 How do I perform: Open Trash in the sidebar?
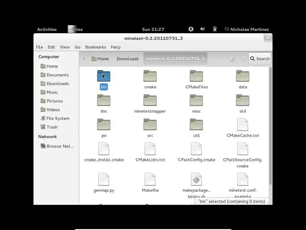click(49, 127)
